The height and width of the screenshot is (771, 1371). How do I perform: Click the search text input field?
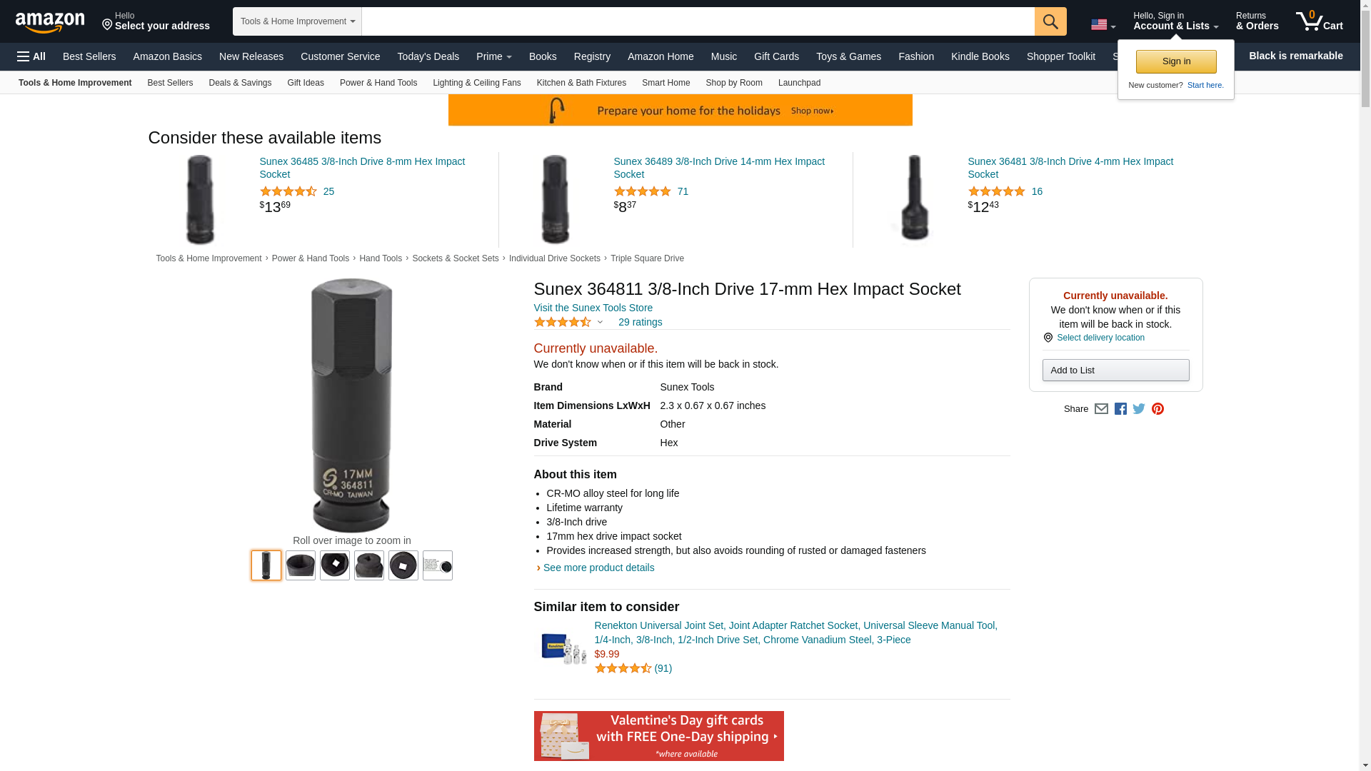point(698,21)
